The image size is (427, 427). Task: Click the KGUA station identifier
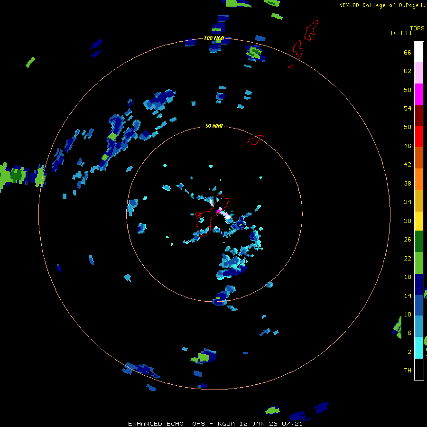pos(227,424)
